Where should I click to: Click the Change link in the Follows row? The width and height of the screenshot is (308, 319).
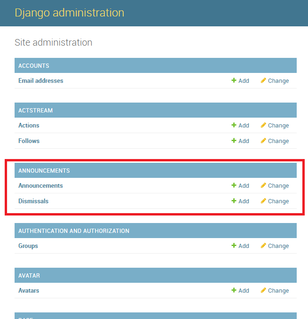coord(278,141)
